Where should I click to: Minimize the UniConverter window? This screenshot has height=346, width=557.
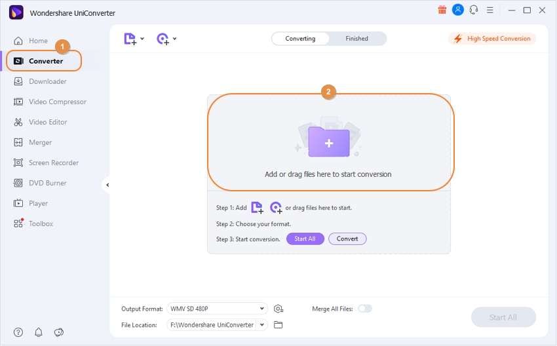coord(512,10)
